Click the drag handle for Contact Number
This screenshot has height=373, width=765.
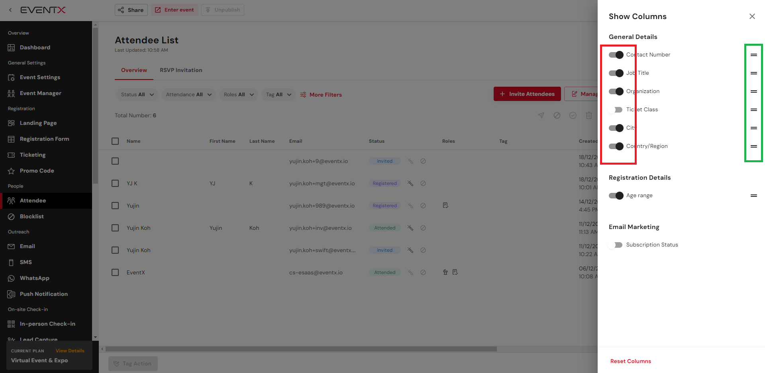(753, 55)
